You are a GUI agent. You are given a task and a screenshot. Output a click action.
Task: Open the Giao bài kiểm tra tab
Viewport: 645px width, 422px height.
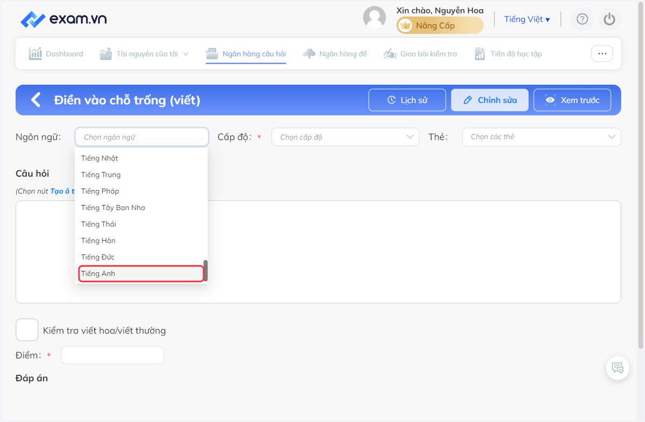pos(420,54)
